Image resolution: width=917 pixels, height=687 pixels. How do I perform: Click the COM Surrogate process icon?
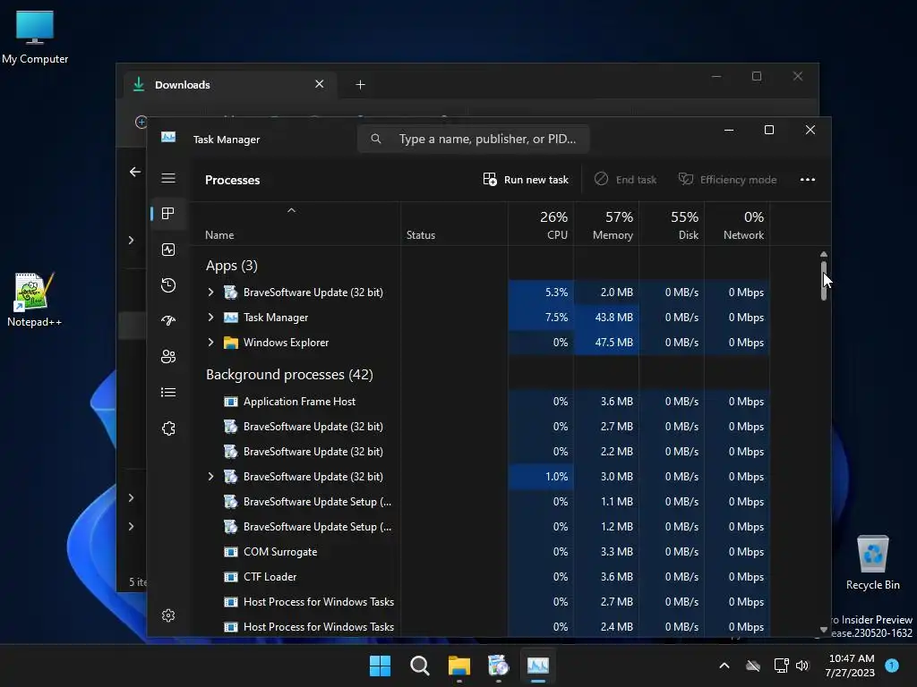pyautogui.click(x=231, y=552)
